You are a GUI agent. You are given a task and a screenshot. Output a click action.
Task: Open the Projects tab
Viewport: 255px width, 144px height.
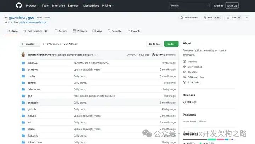[x=80, y=31]
